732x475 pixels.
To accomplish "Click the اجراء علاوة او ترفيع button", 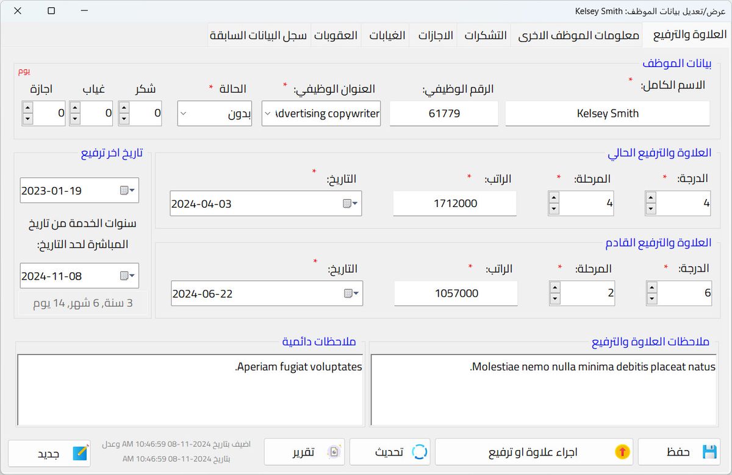I will tap(533, 452).
